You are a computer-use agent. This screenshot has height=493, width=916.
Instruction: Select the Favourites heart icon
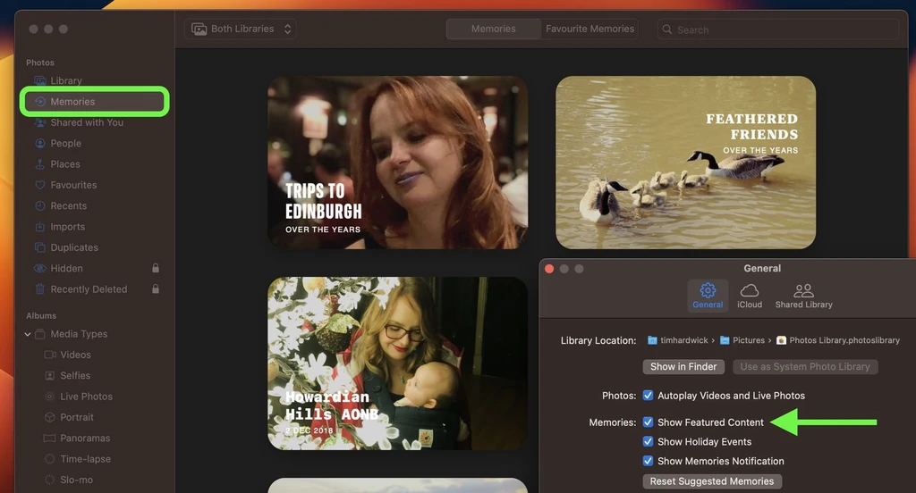[39, 185]
